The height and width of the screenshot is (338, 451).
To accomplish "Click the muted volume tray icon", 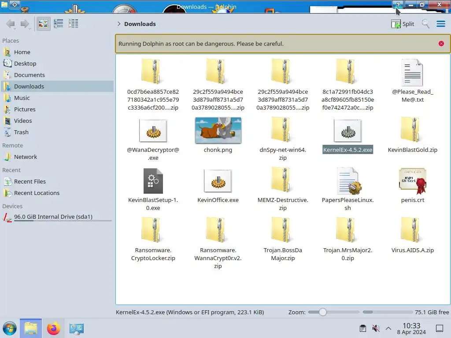I will 376,328.
